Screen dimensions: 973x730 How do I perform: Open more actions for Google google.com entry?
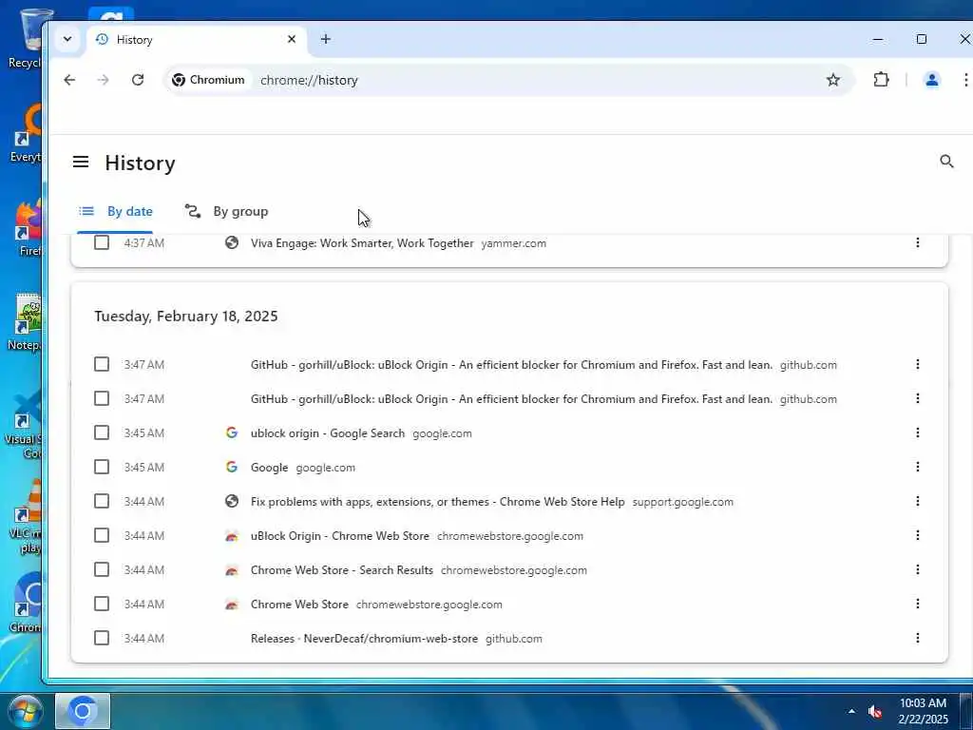coord(917,467)
